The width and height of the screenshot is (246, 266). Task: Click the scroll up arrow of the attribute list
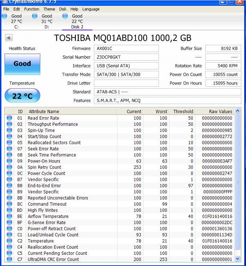click(238, 111)
